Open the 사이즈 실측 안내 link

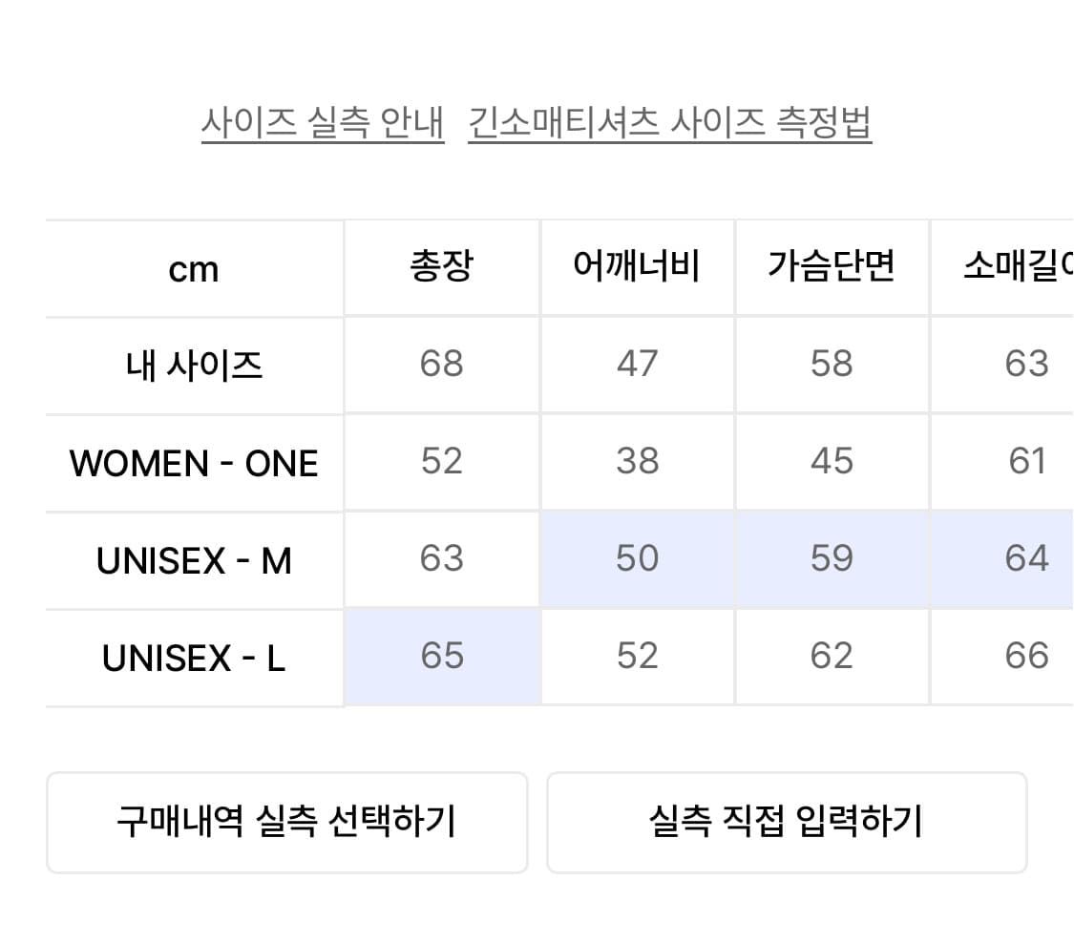[x=325, y=122]
